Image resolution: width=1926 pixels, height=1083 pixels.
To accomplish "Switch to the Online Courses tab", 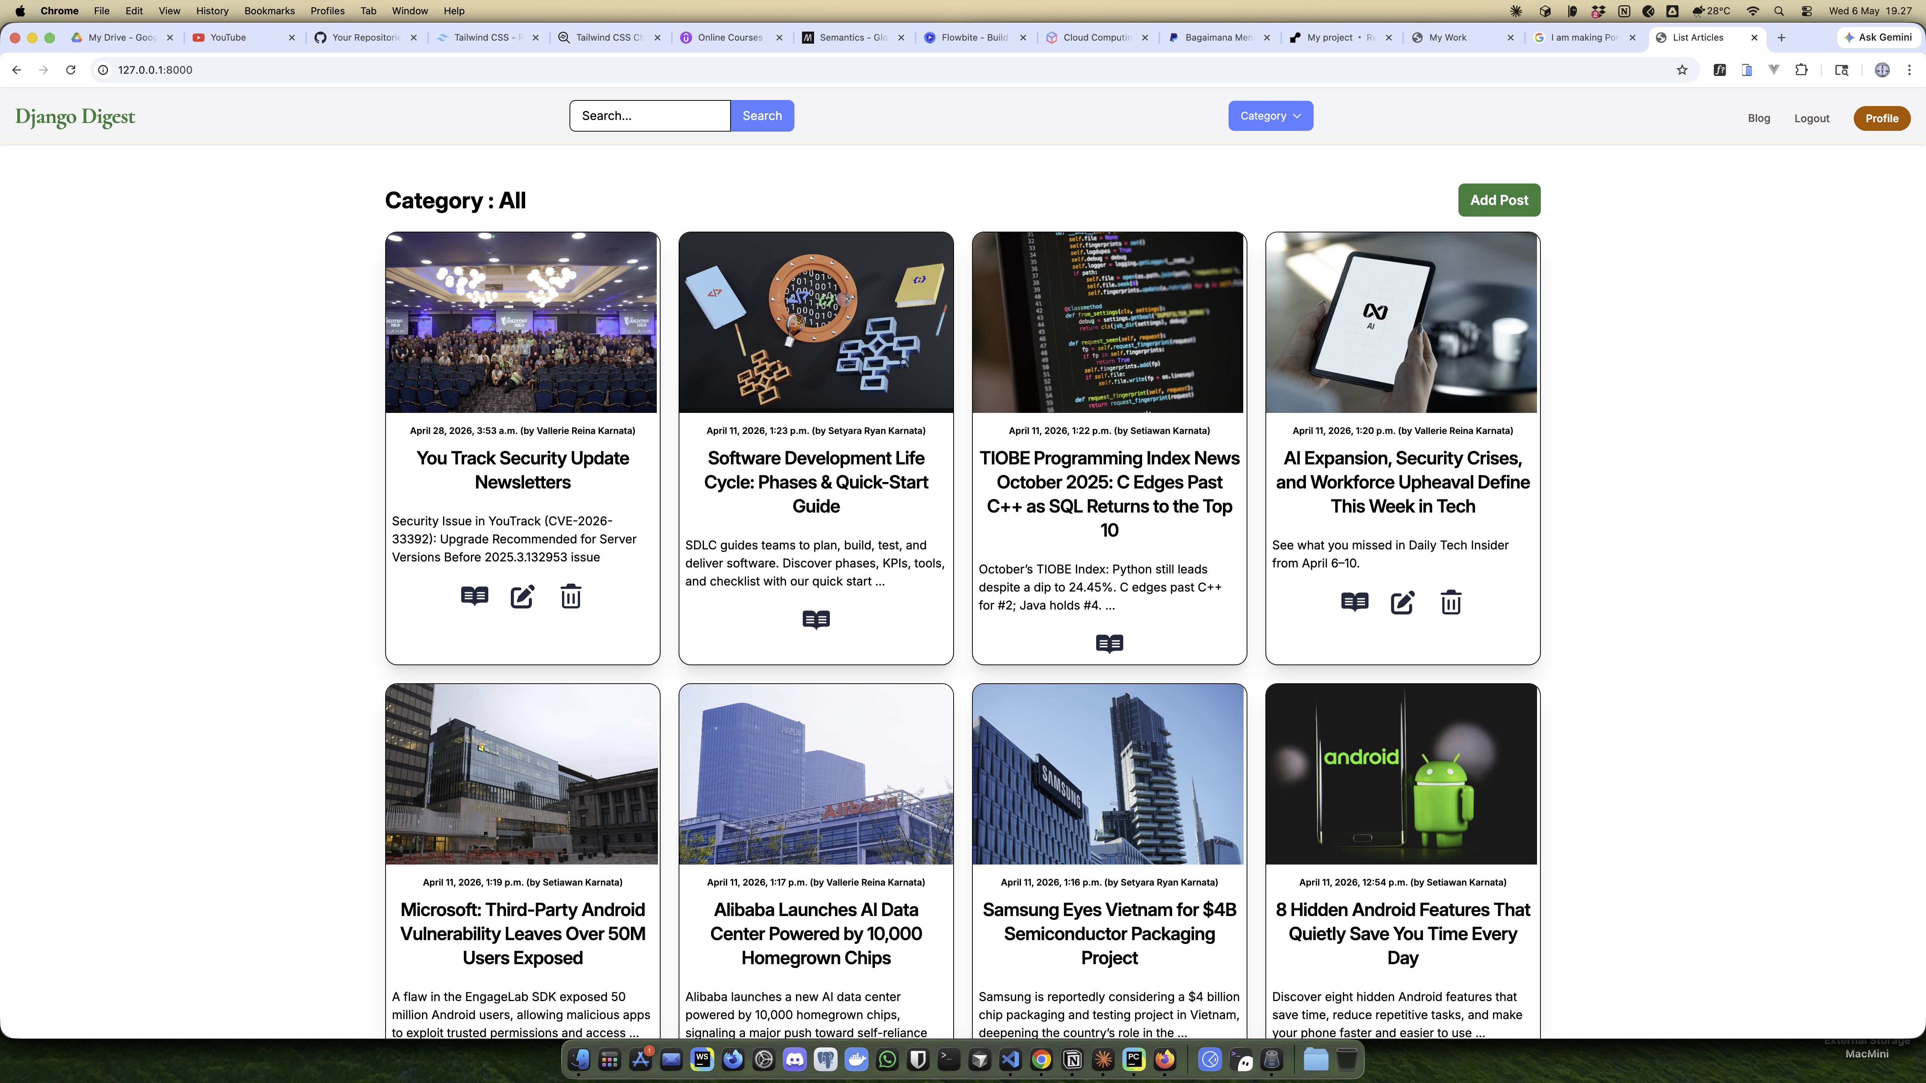I will (x=731, y=37).
